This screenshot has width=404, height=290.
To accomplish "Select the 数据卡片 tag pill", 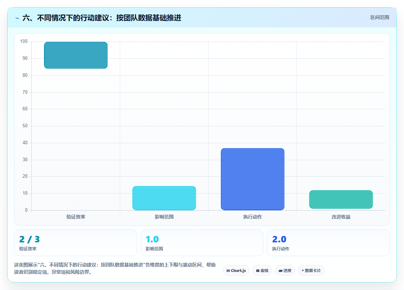I will (311, 271).
